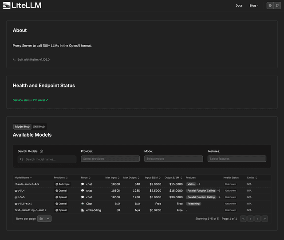The height and width of the screenshot is (240, 284).
Task: Sort by Model Name column
Action: (x=23, y=178)
